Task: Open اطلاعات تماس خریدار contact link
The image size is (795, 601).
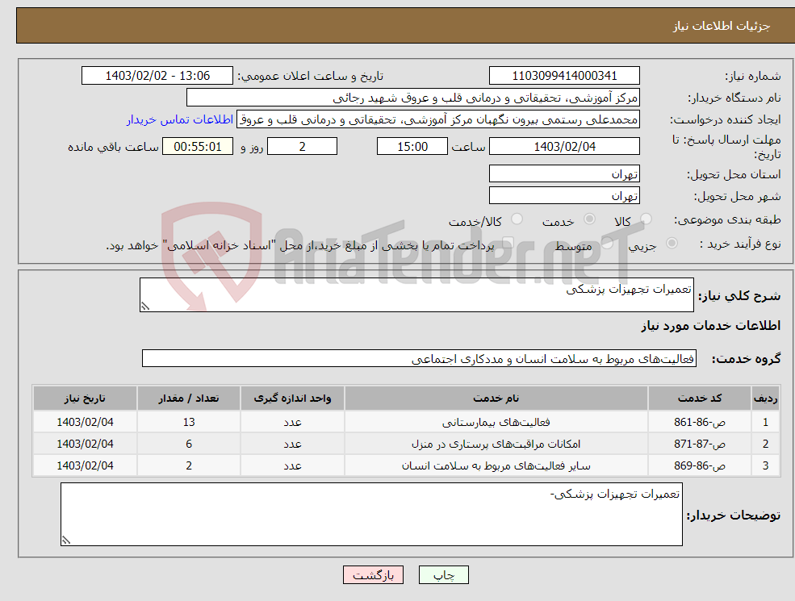Action: 179,119
